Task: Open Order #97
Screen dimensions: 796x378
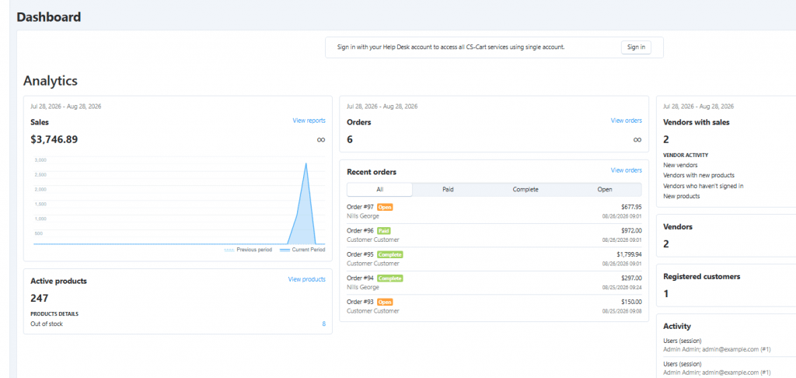Action: coord(360,207)
